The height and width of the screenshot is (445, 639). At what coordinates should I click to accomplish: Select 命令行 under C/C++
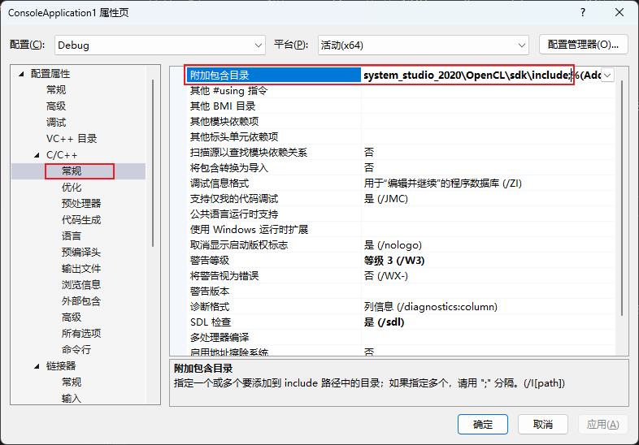76,350
